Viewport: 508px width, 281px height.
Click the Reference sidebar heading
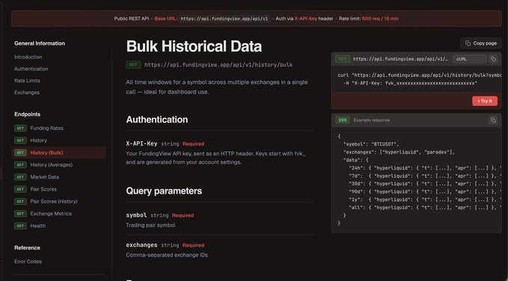27,248
